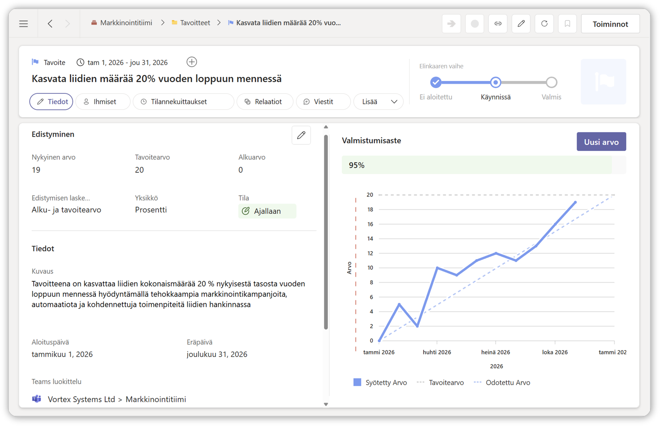Click the pencil edit icon in top toolbar
The width and height of the screenshot is (660, 426).
pos(521,24)
